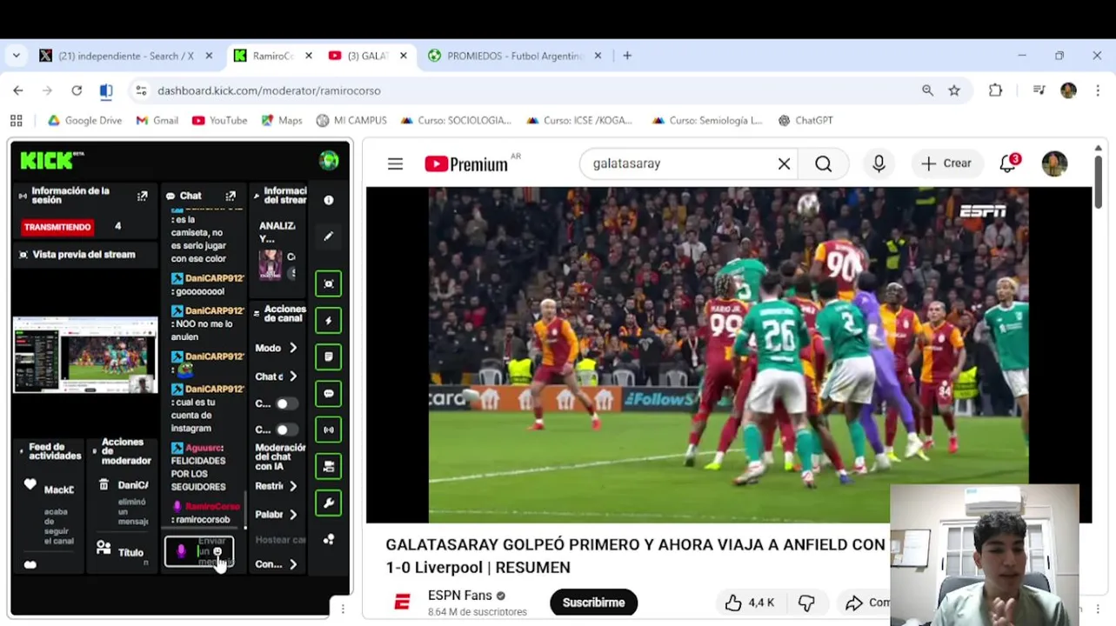Click the YouTube search magnifier button
This screenshot has width=1116, height=626.
823,163
